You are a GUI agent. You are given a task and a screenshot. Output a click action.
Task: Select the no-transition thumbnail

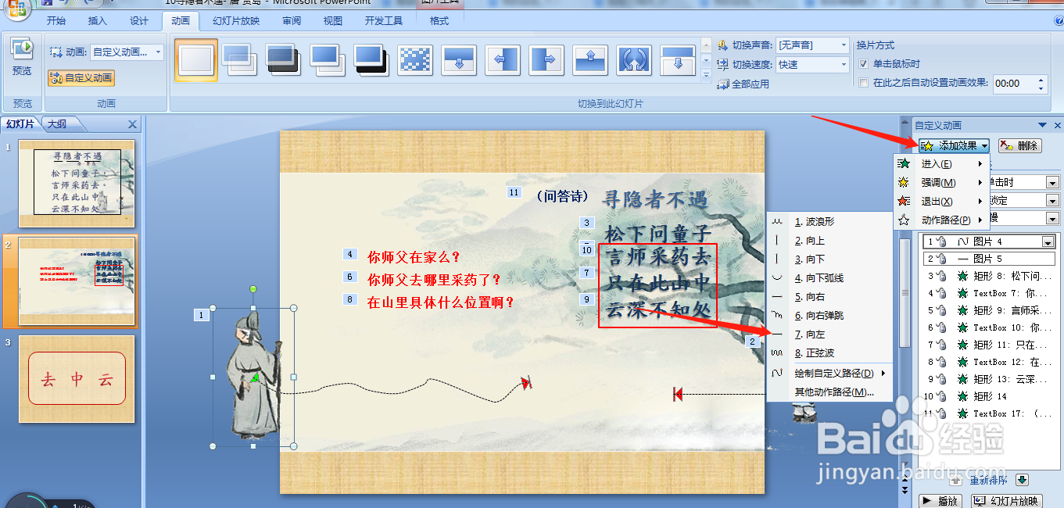[196, 60]
